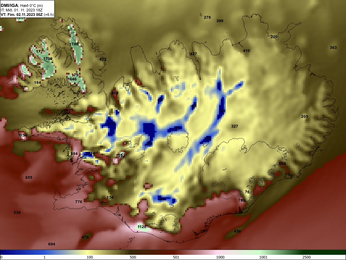Click the map value 179
This screenshot has height=260, width=346.
click(75, 75)
